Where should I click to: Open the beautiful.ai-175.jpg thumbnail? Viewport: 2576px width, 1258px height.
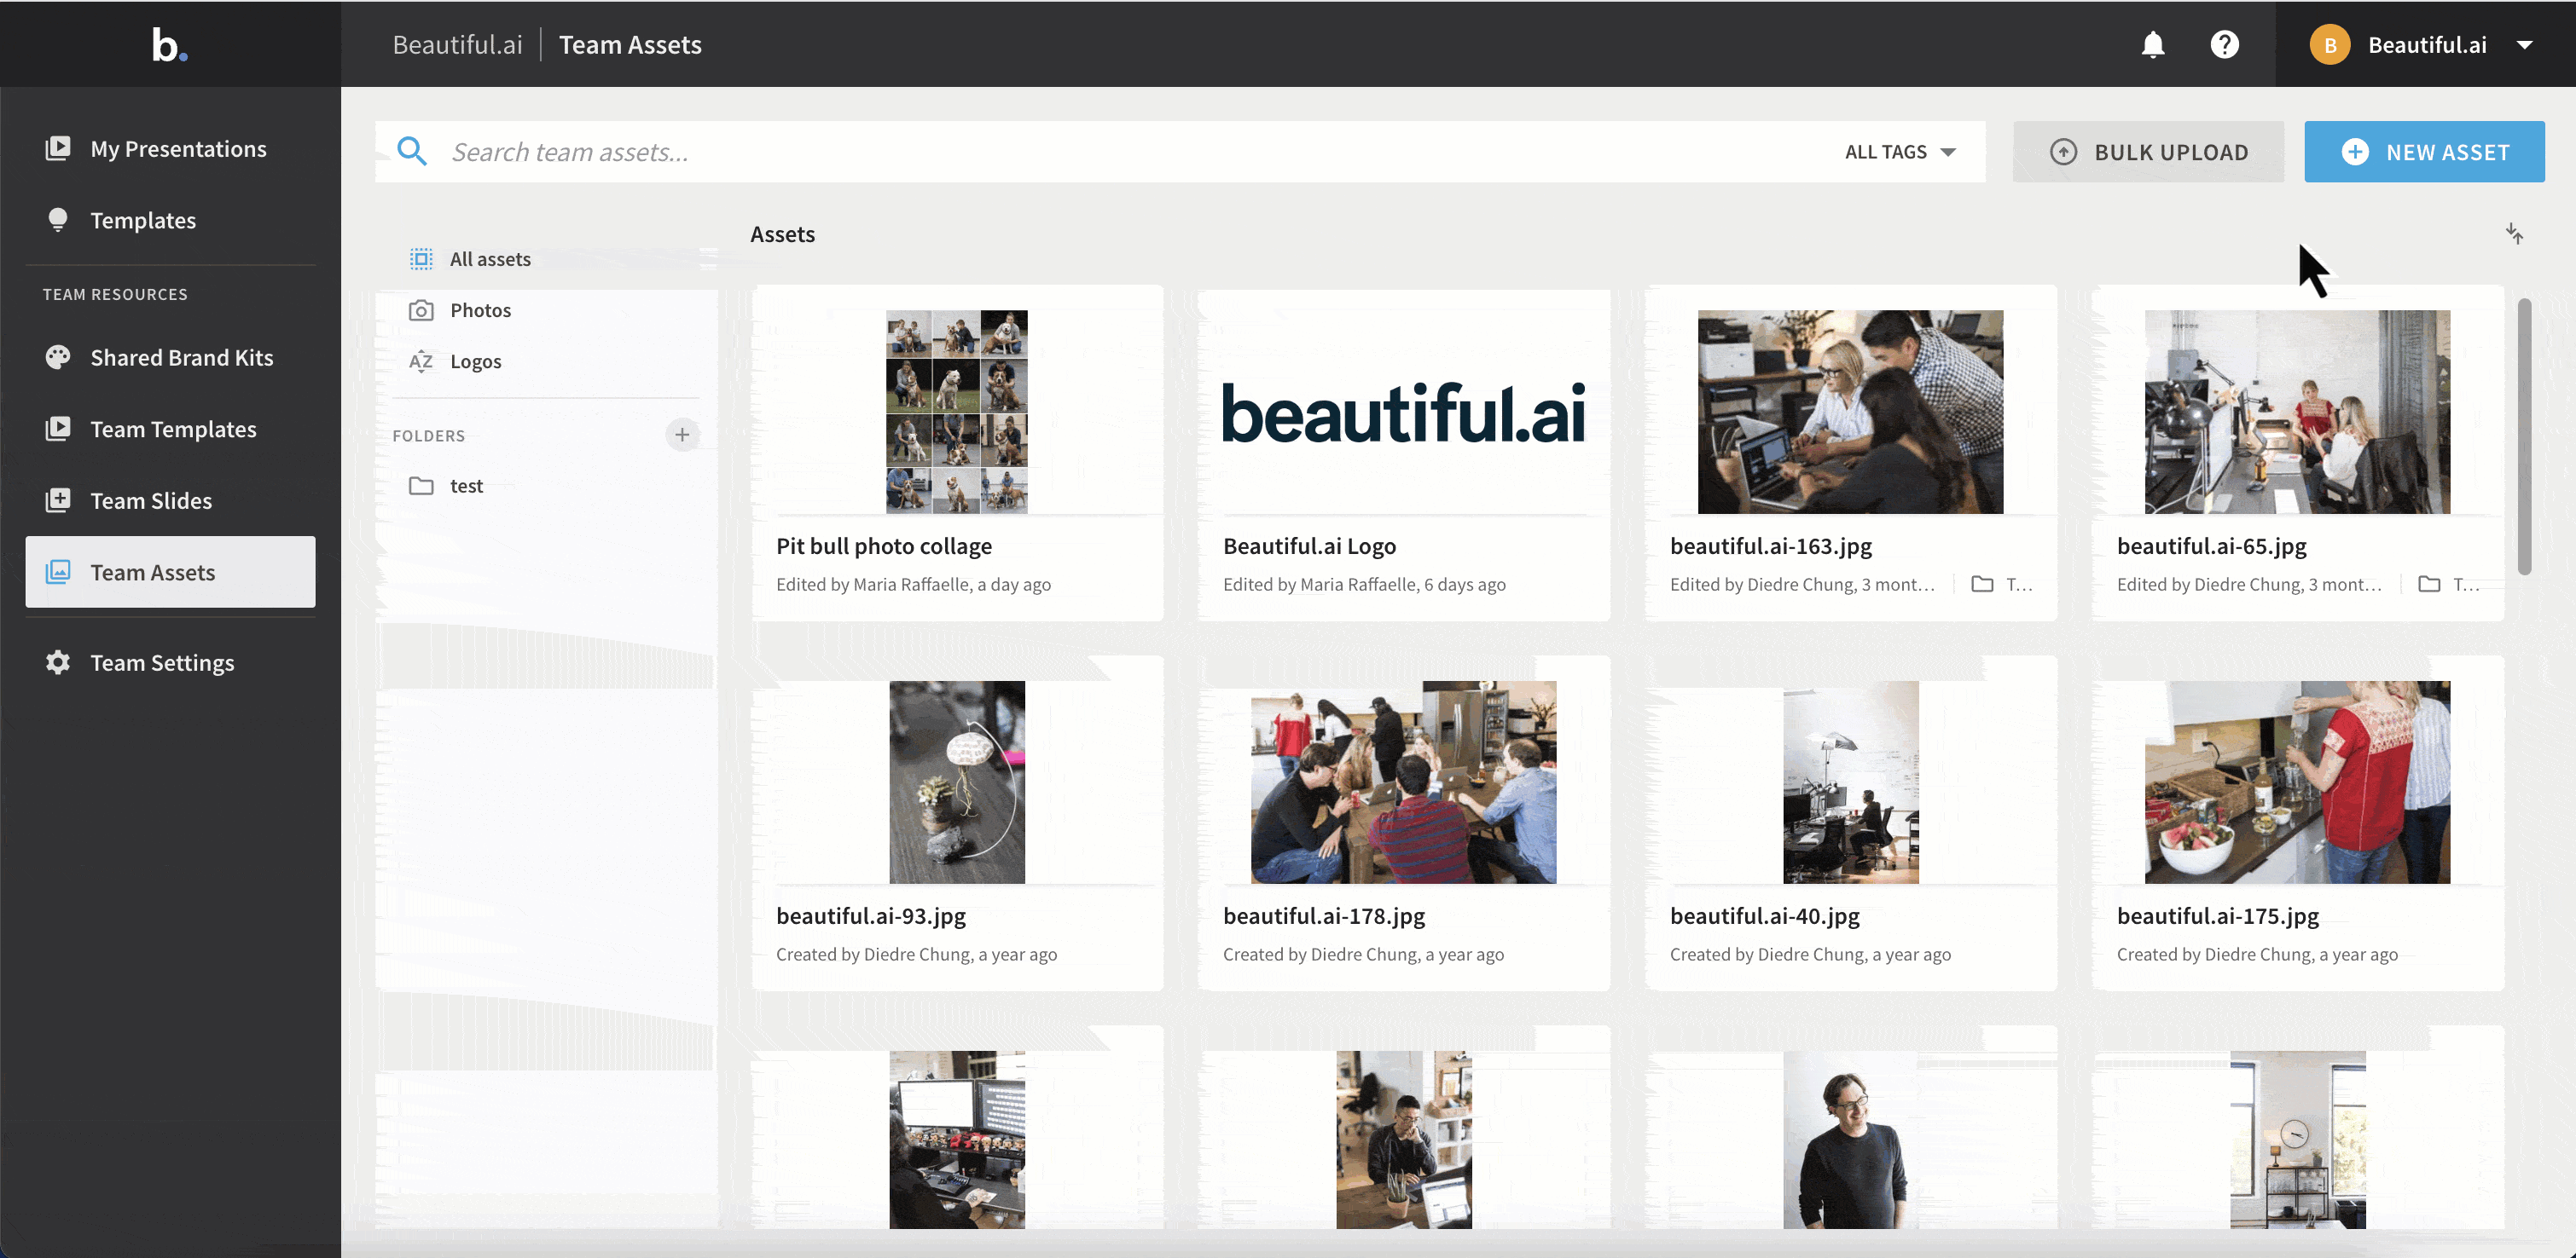[x=2297, y=782]
